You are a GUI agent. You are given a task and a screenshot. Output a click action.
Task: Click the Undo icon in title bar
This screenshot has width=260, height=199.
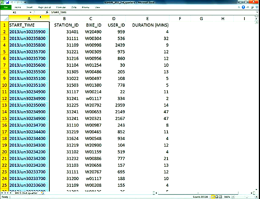(12, 3)
